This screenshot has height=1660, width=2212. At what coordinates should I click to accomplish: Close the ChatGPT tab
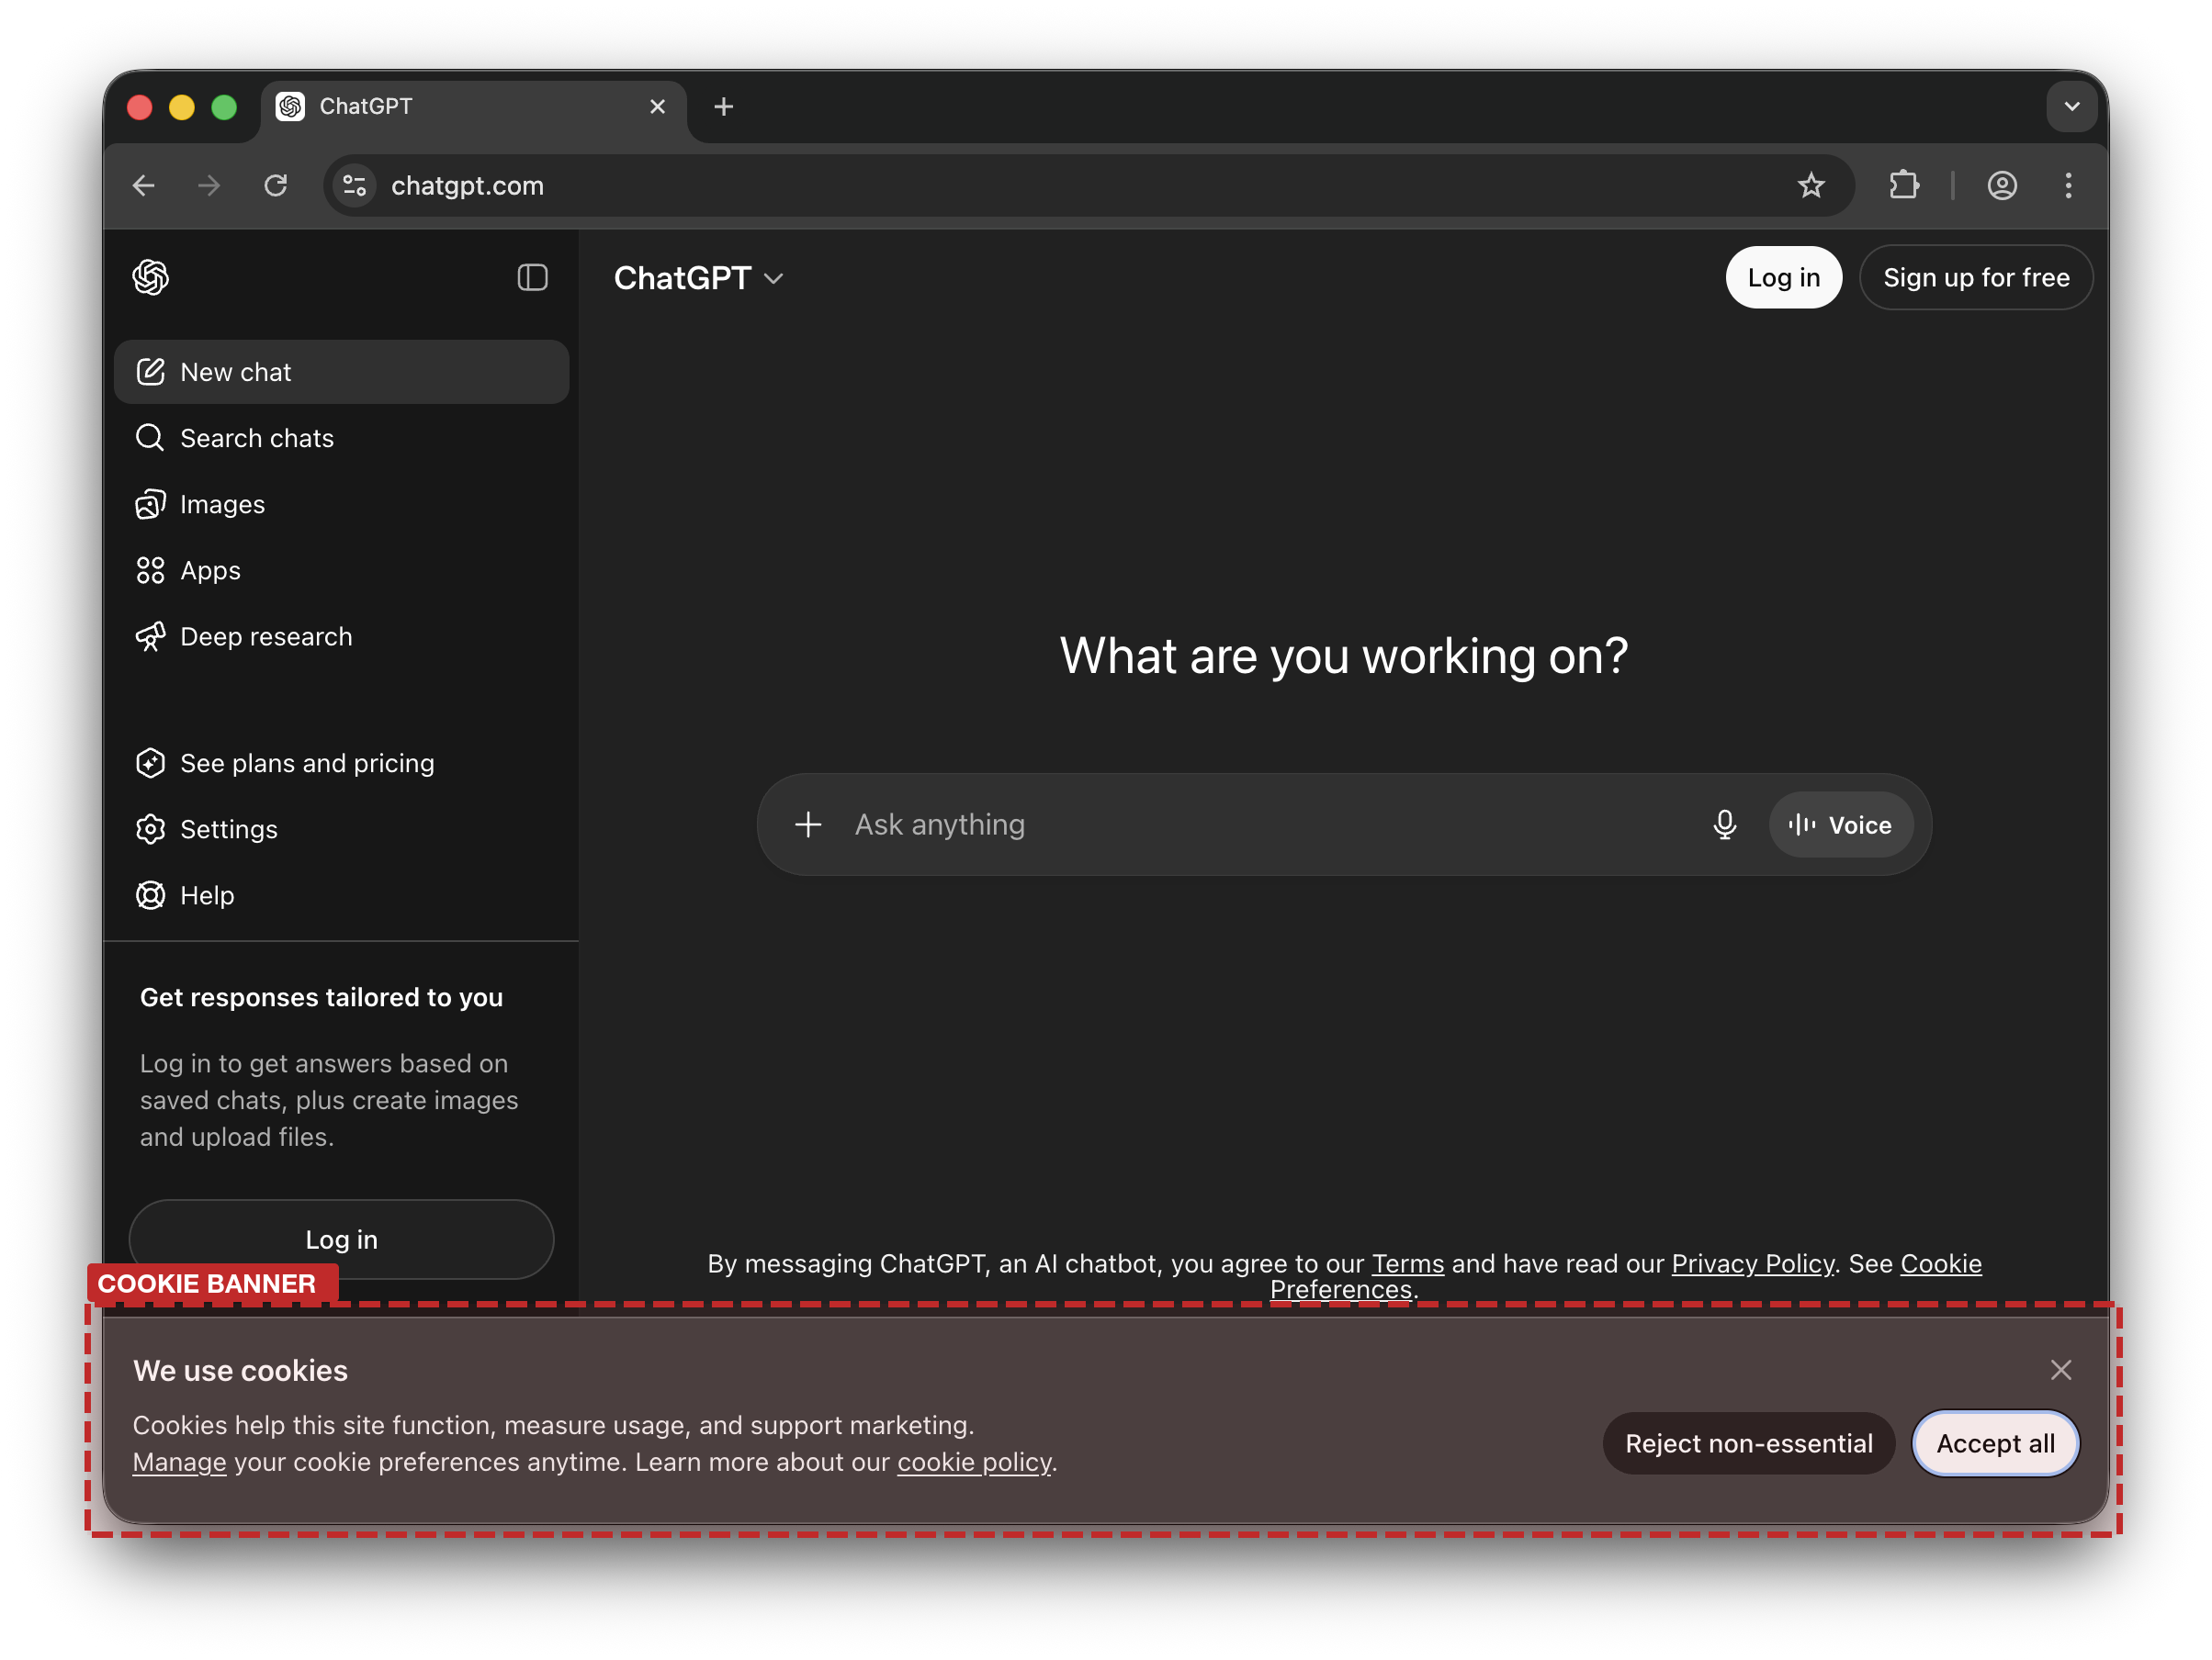pyautogui.click(x=658, y=107)
